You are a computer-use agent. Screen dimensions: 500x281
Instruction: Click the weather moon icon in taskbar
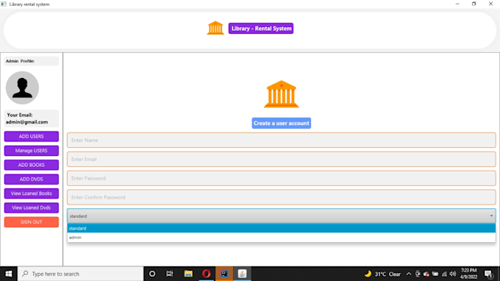(368, 274)
